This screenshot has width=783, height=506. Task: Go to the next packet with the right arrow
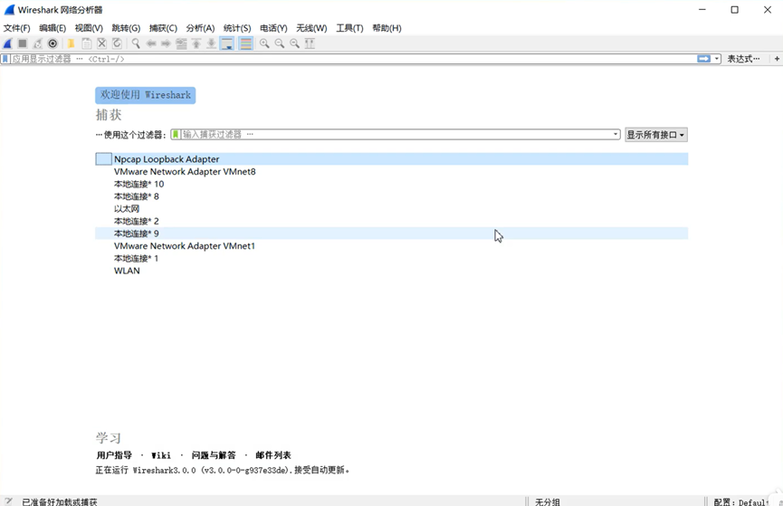click(166, 43)
